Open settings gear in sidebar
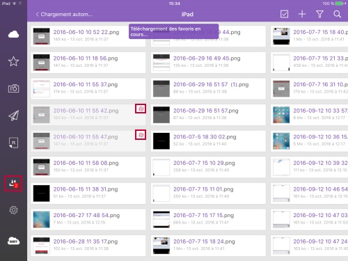348x261 pixels. point(13,210)
